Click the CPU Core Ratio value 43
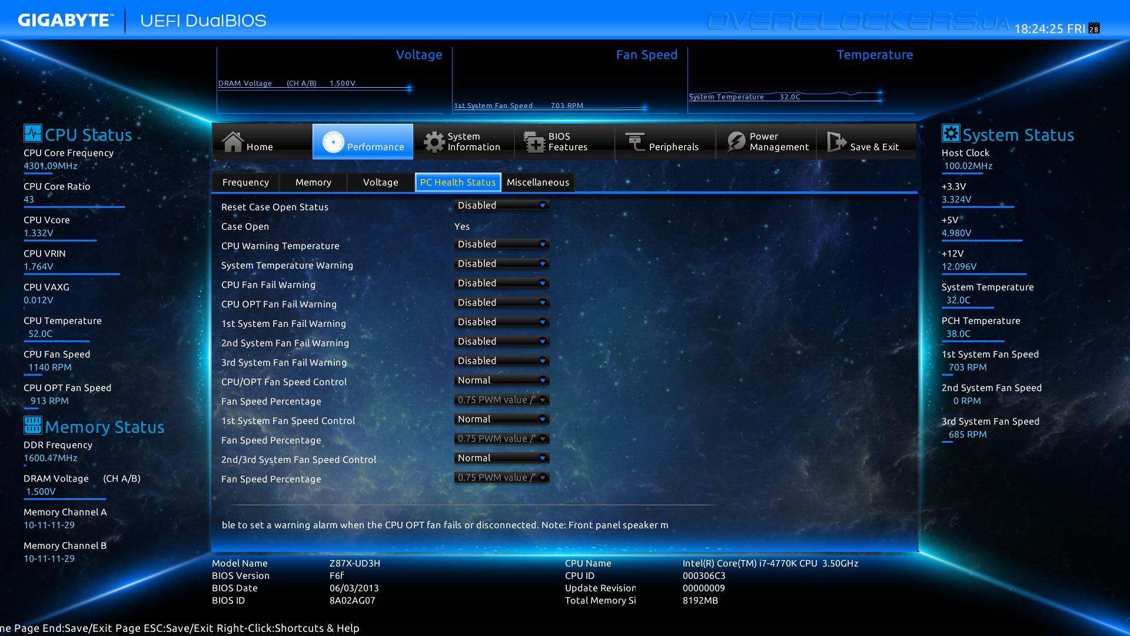This screenshot has width=1130, height=636. 29,200
